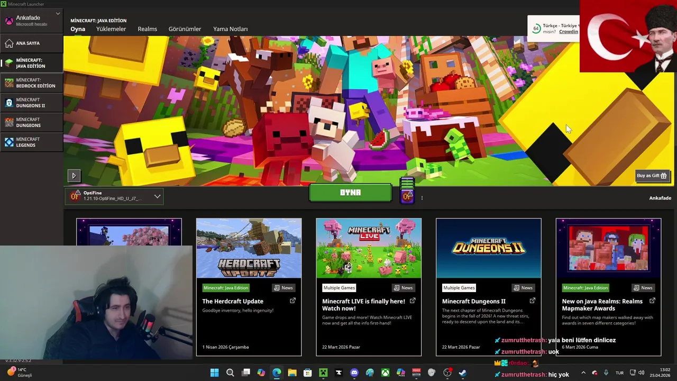Open Windows Search from the taskbar
677x381 pixels.
tap(230, 373)
